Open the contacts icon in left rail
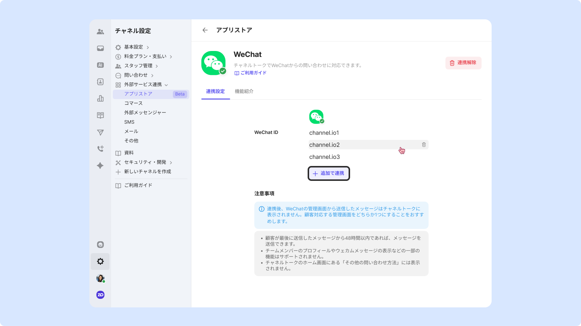 (x=100, y=82)
